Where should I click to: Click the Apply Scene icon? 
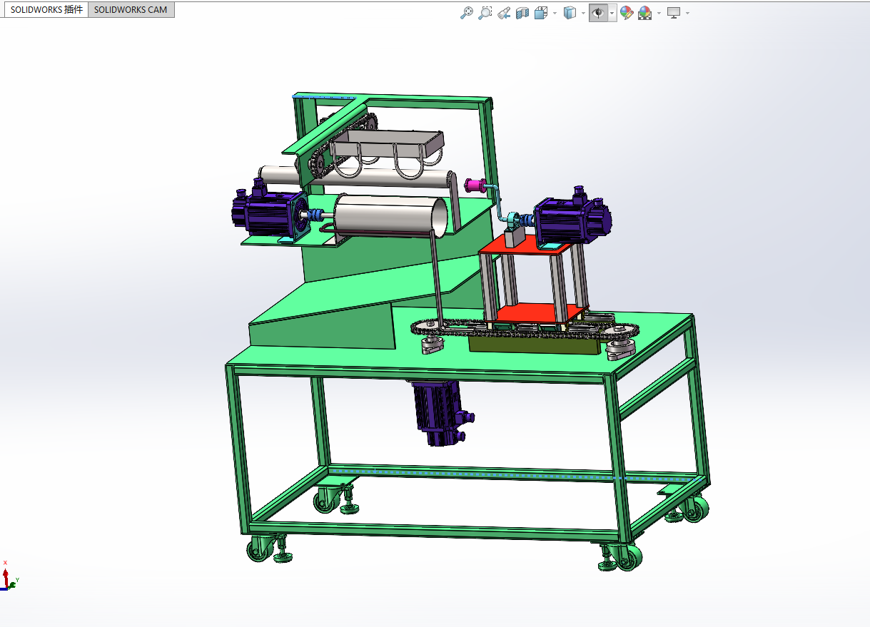[x=645, y=12]
